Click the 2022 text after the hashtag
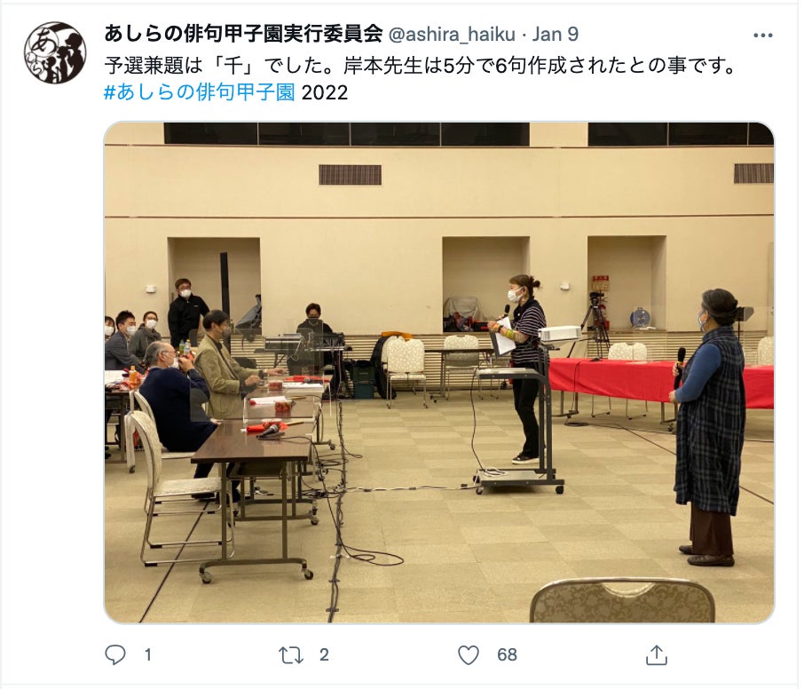The image size is (804, 689). click(325, 93)
